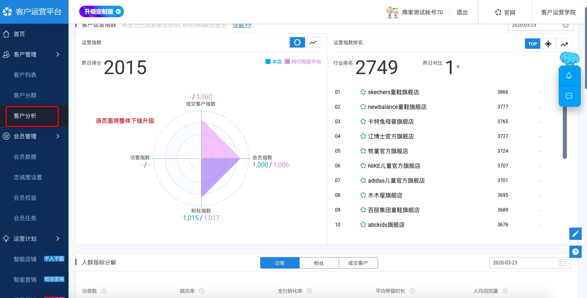Screen dimensions: 587x298
Task: Show the ranking trend arrow view
Action: click(x=564, y=44)
